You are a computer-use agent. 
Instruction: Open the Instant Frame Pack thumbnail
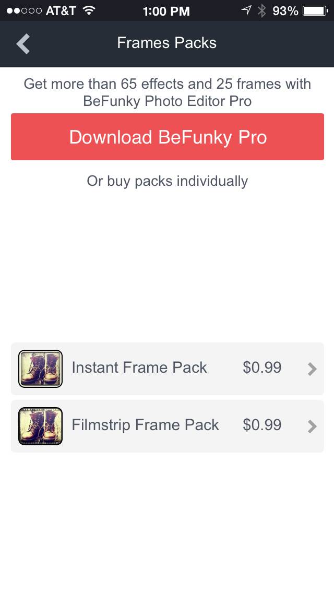[40, 369]
